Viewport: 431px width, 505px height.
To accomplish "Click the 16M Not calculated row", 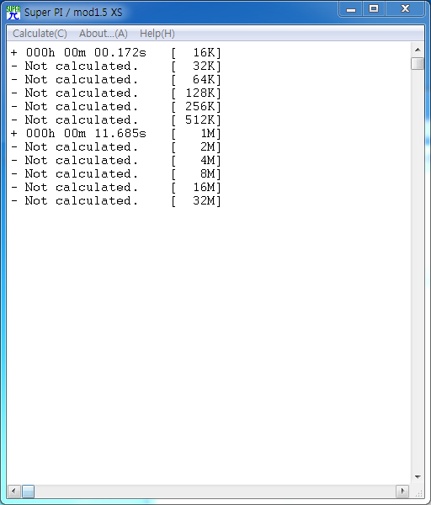I will click(116, 187).
